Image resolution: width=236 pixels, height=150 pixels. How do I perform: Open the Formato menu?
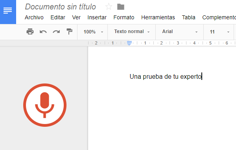point(124,17)
